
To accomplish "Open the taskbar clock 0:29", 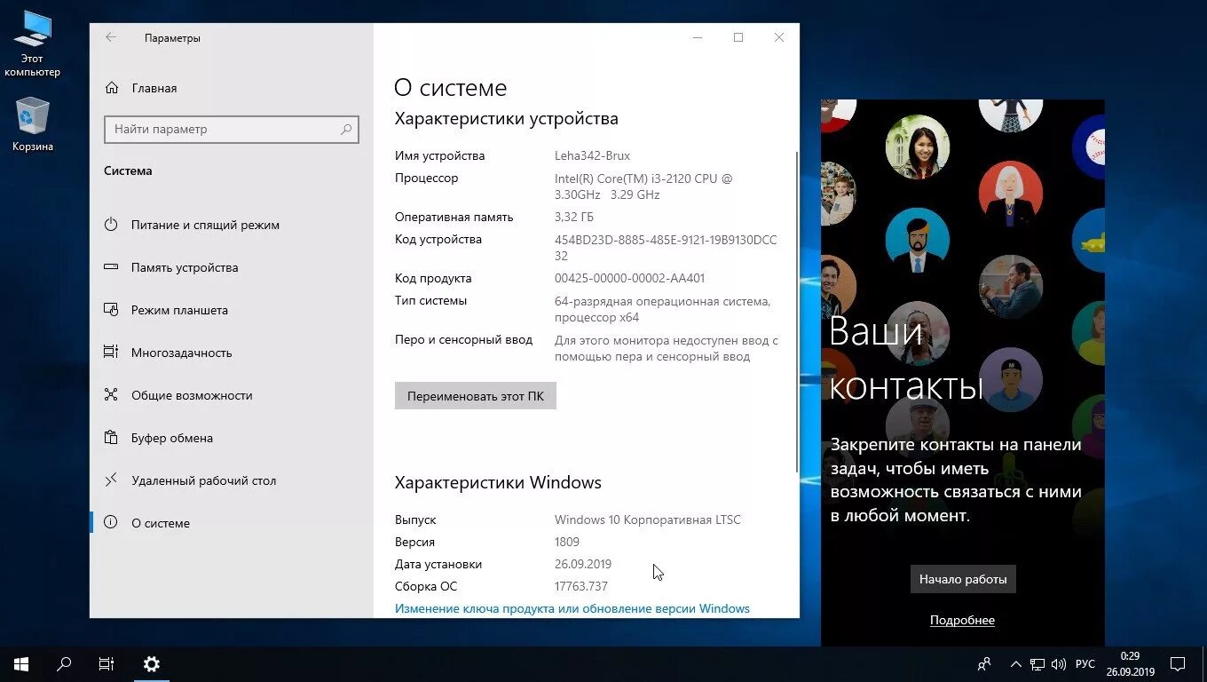I will click(1130, 663).
